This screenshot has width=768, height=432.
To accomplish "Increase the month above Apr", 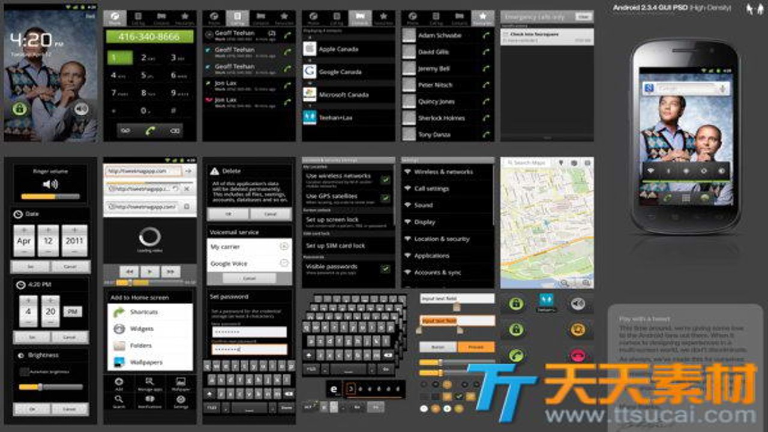I will [x=24, y=230].
